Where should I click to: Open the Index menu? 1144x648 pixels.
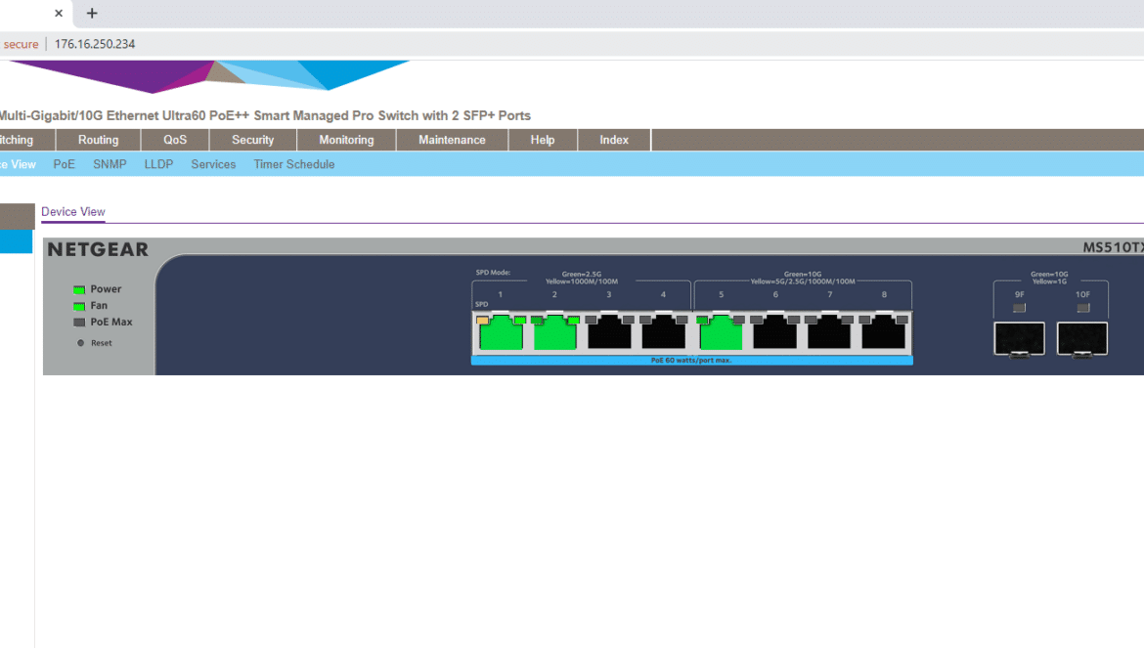[614, 140]
